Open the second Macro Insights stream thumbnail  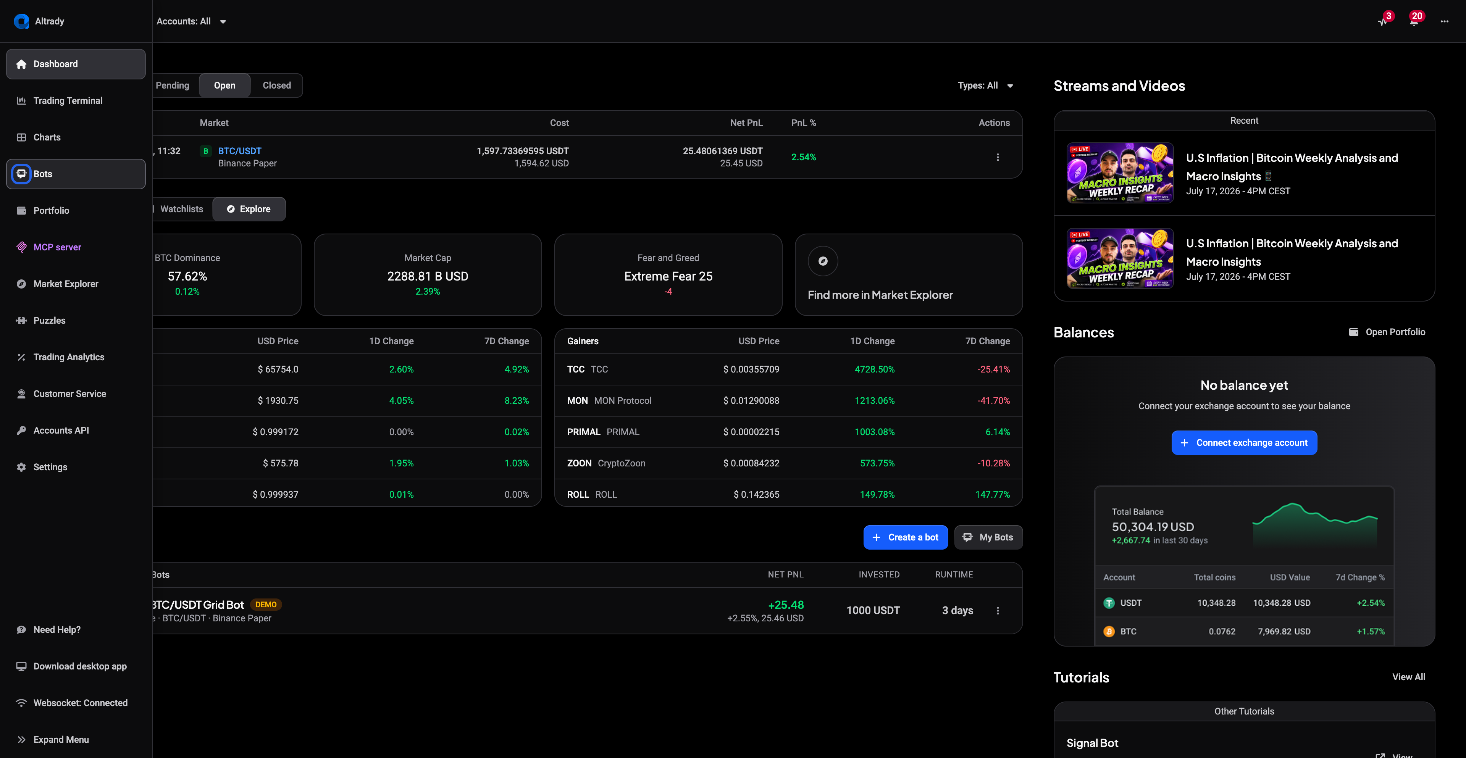(x=1119, y=258)
